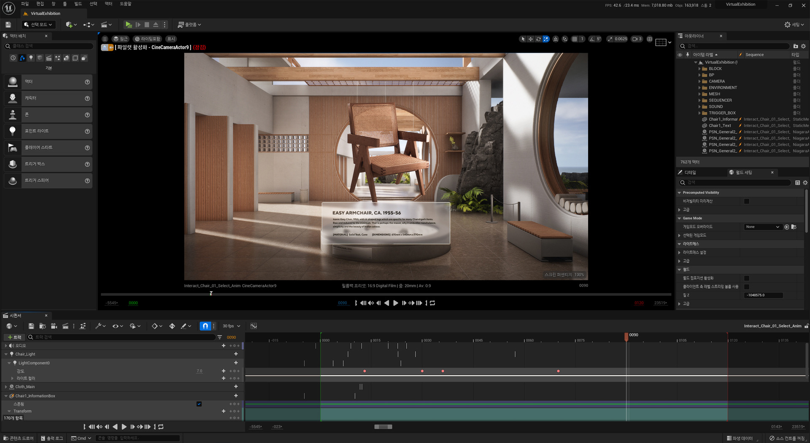Expand the CAMERA folder in outliner
The width and height of the screenshot is (810, 443).
(699, 81)
